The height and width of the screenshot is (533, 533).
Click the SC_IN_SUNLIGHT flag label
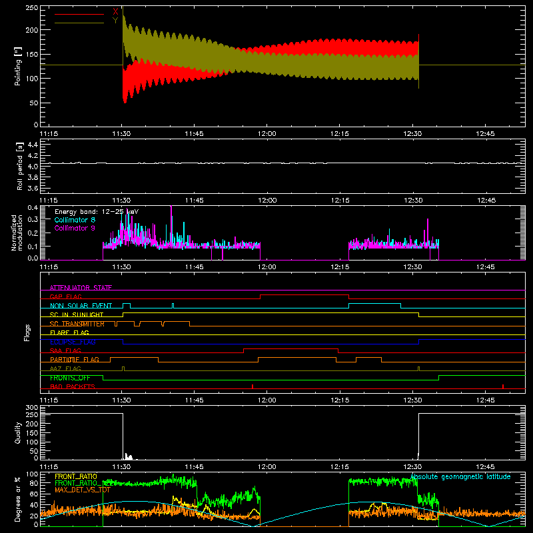77,314
